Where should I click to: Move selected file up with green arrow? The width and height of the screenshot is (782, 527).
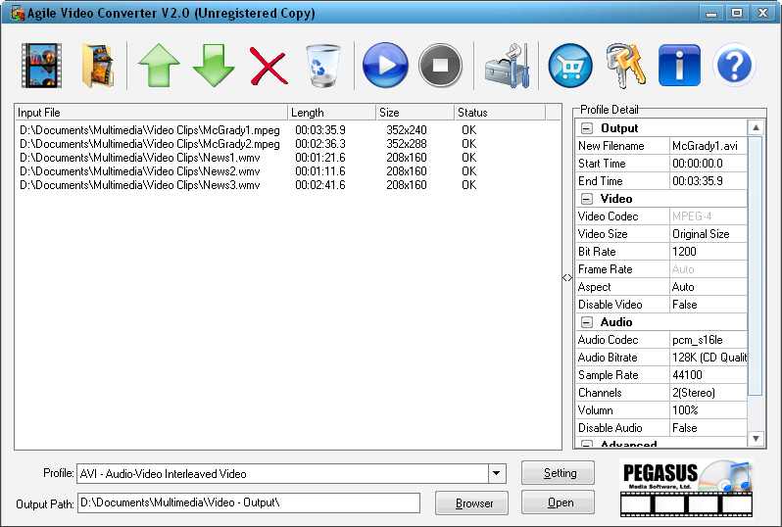pos(159,66)
